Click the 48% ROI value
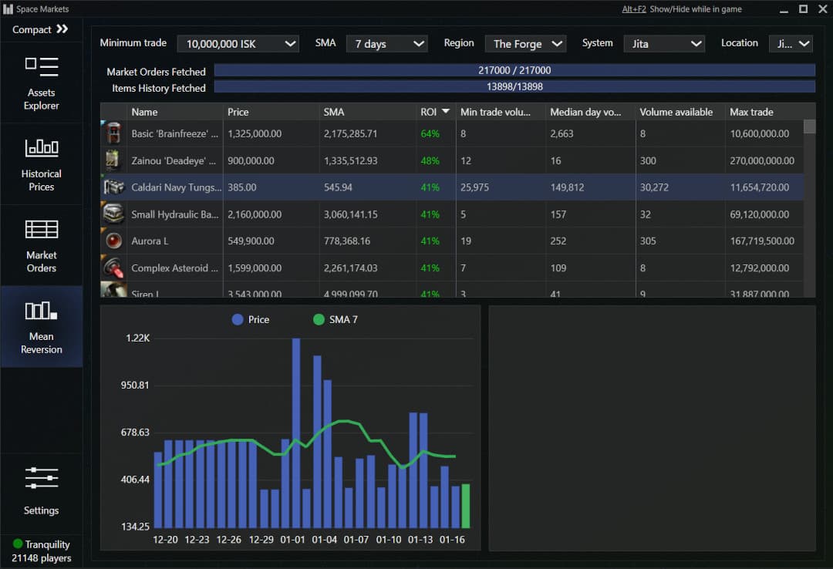The image size is (833, 569). [430, 161]
